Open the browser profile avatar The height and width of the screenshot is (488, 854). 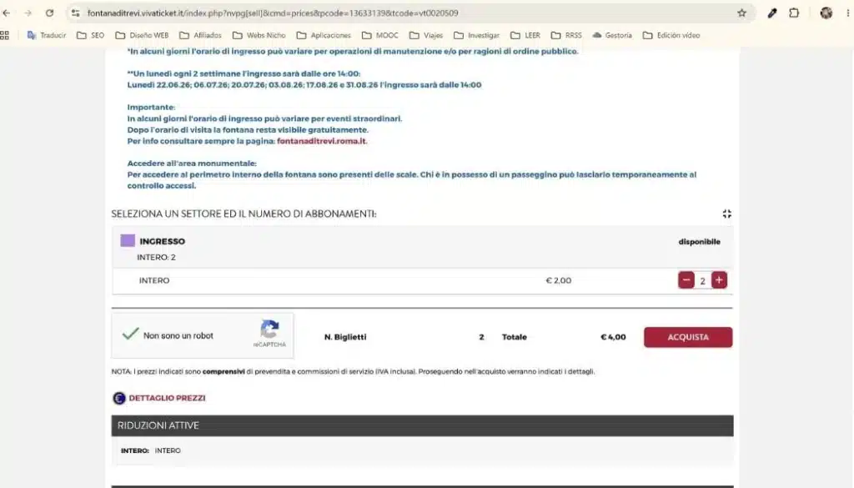pos(826,13)
